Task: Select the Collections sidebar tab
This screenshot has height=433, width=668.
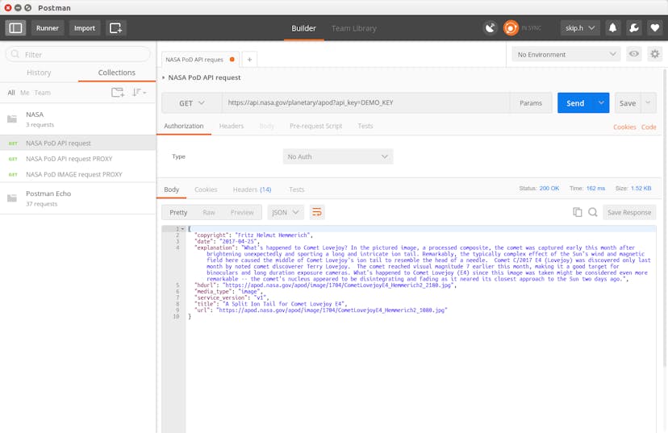Action: (117, 73)
